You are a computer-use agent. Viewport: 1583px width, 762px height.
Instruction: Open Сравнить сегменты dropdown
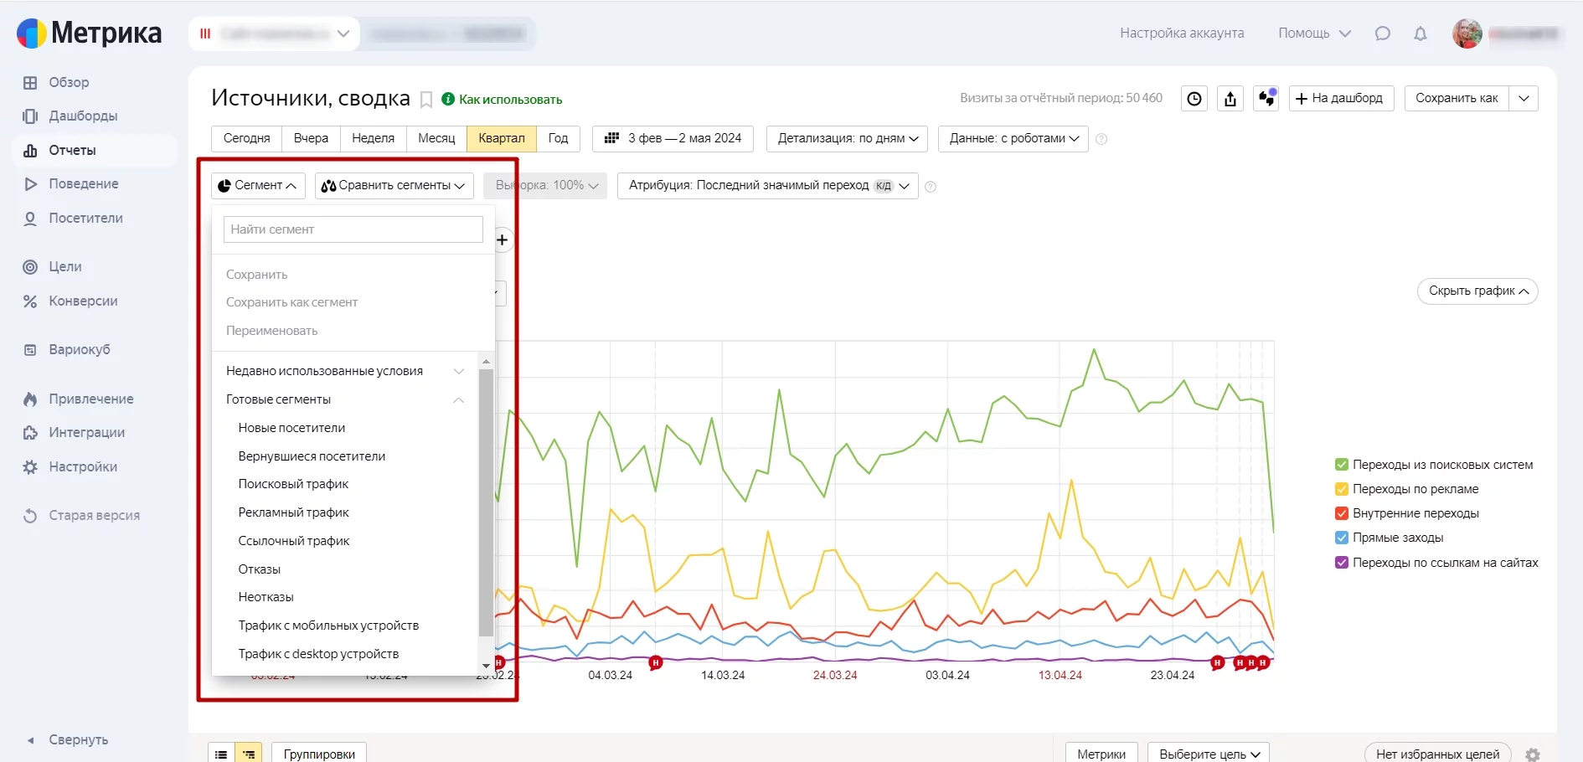coord(394,185)
